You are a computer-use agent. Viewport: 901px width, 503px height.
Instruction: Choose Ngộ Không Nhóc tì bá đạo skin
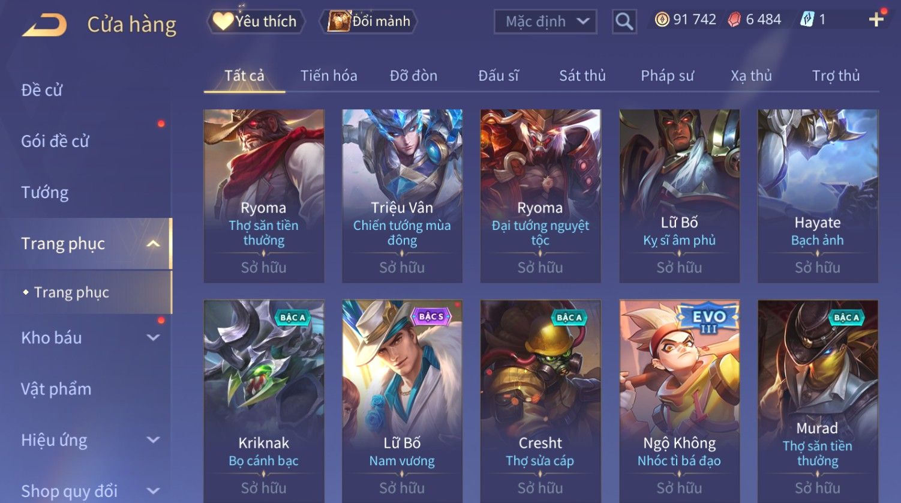[679, 401]
